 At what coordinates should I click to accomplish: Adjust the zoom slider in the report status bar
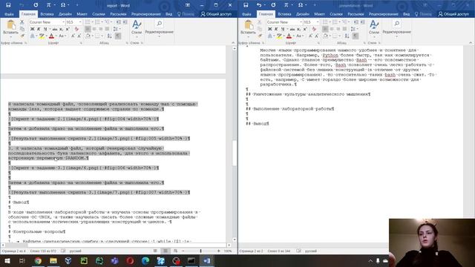[200, 251]
